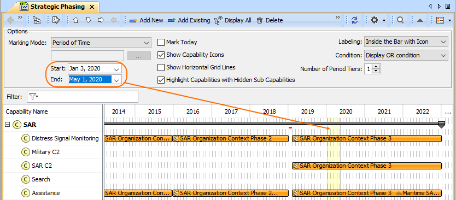Toggle the Mark Today checkbox

[x=161, y=43]
